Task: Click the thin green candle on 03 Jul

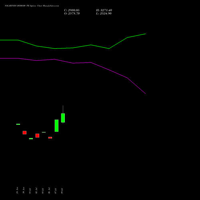Action: tap(44, 132)
